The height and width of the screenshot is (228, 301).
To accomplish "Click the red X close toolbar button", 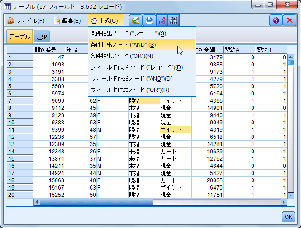I will click(290, 20).
